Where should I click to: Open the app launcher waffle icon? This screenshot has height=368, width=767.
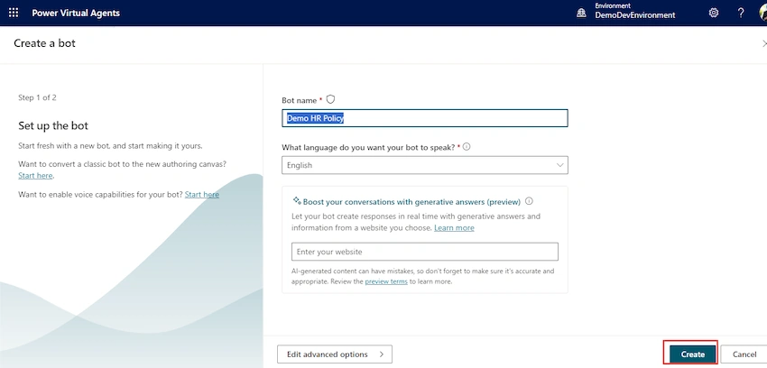point(14,13)
